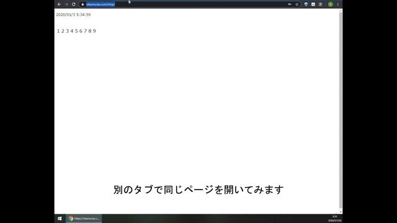Click the highlighted URL in the address bar
The image size is (397, 223).
(100, 4)
